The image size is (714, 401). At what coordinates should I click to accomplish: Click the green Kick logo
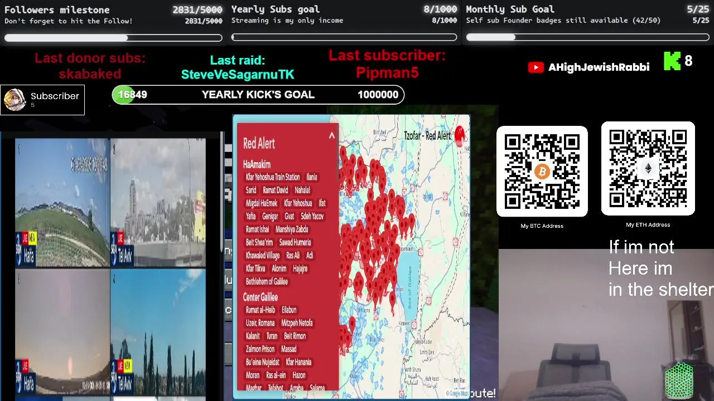pos(672,61)
